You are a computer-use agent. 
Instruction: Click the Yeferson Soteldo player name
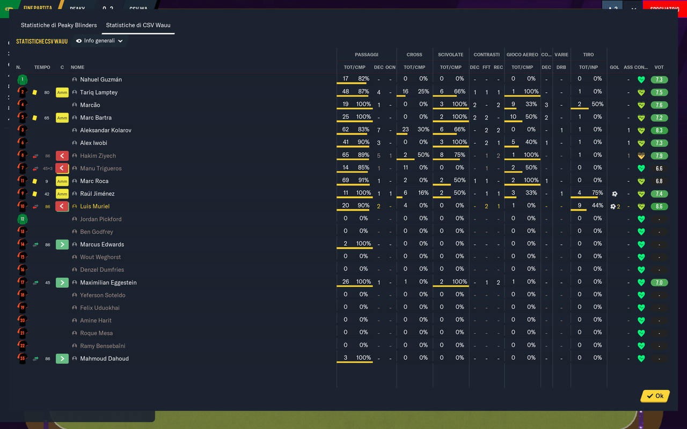[103, 295]
